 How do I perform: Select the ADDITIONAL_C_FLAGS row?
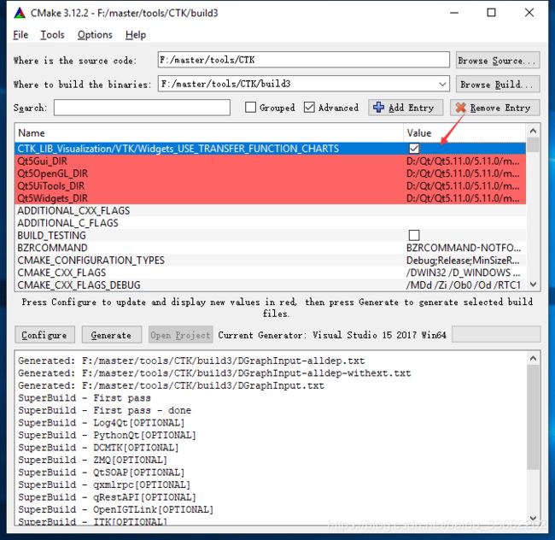(x=271, y=223)
